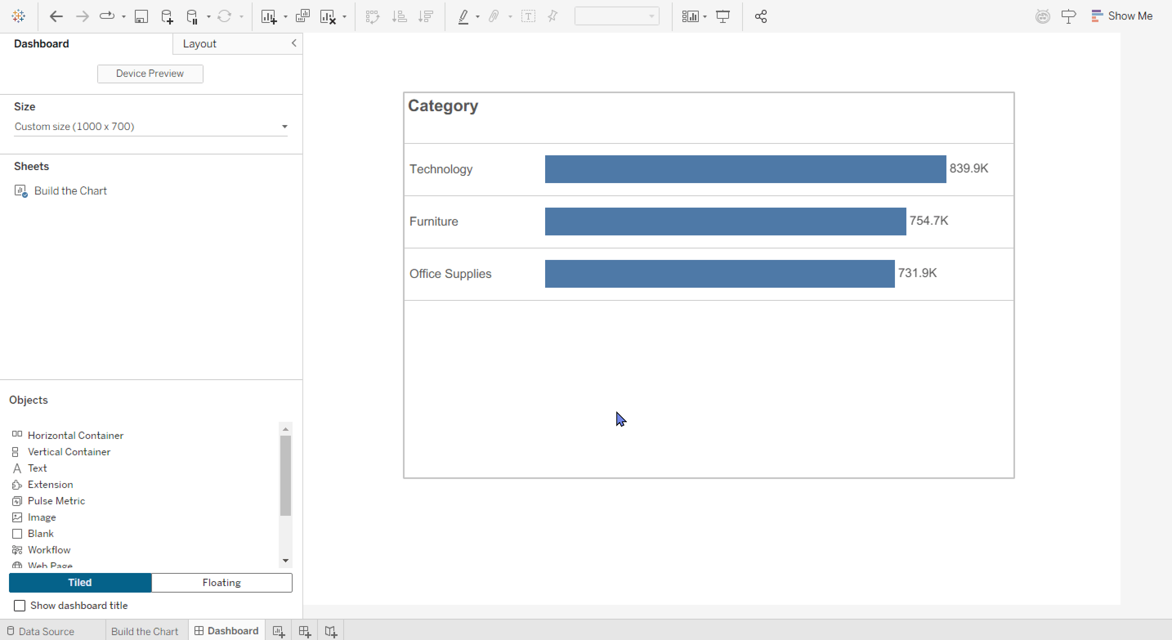Image resolution: width=1172 pixels, height=640 pixels.
Task: Collapse the Dashboard side pane
Action: pos(294,43)
